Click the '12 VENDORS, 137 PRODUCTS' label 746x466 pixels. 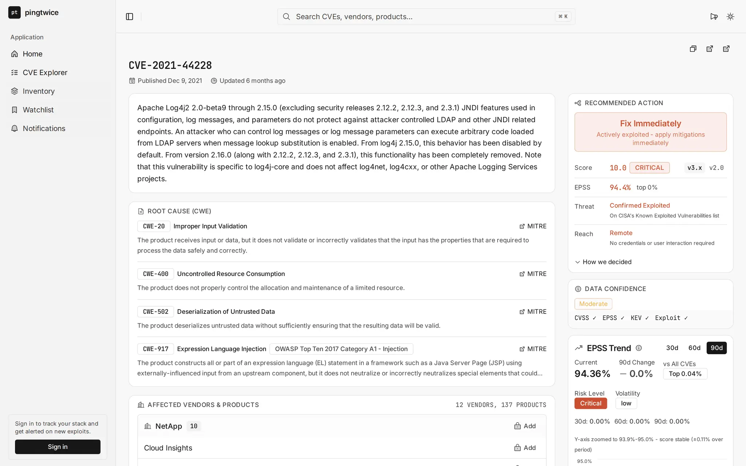click(x=501, y=405)
